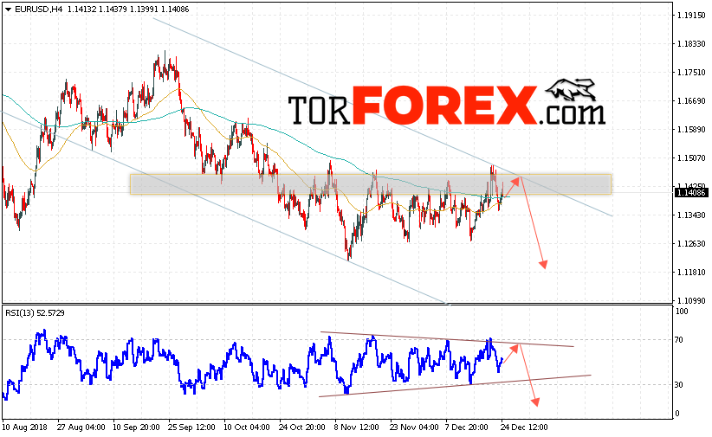Click the 1.15070 price axis label

point(691,157)
